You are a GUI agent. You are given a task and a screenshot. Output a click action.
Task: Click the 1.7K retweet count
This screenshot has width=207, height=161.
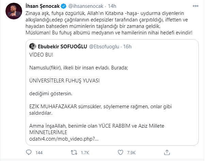85,153
